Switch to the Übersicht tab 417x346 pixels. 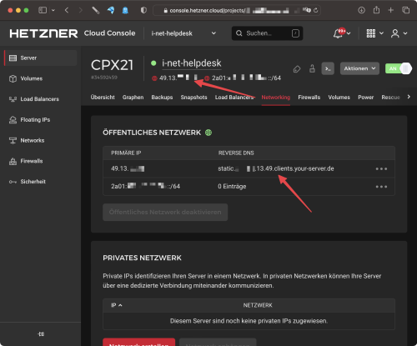pyautogui.click(x=103, y=98)
